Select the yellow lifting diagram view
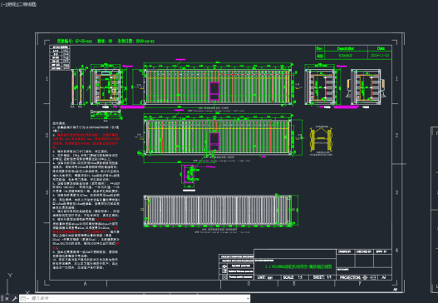Image resolution: width=438 pixels, height=303 pixels. (321, 141)
